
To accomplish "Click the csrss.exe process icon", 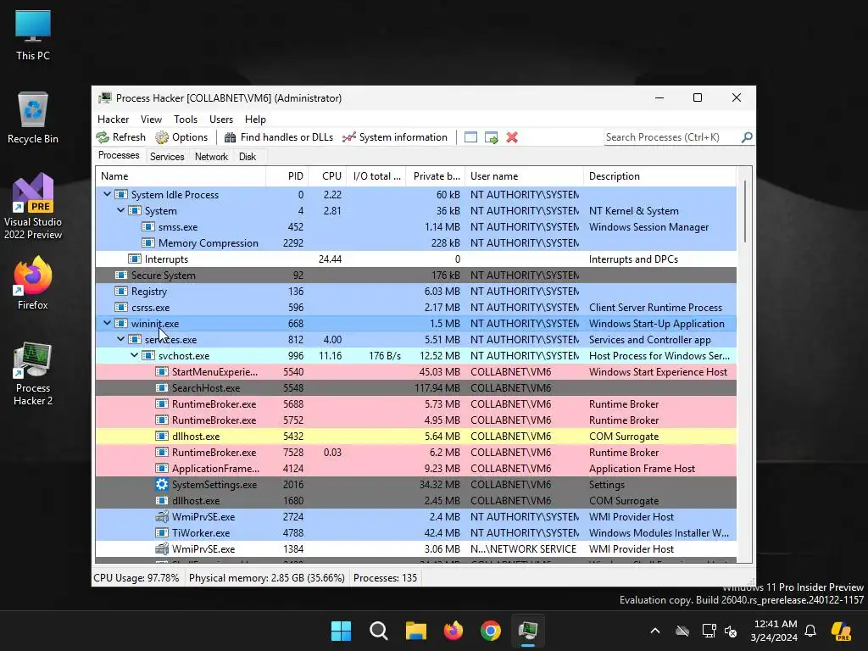I will click(120, 307).
